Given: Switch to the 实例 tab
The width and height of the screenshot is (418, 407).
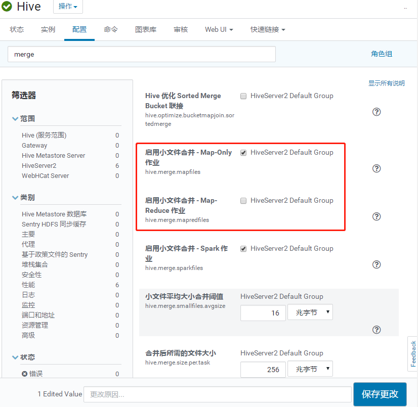Looking at the screenshot, I should (x=48, y=29).
